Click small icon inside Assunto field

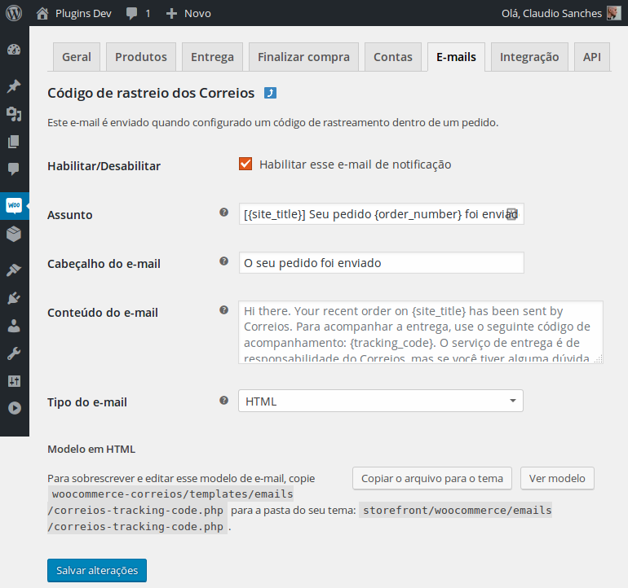(x=511, y=214)
